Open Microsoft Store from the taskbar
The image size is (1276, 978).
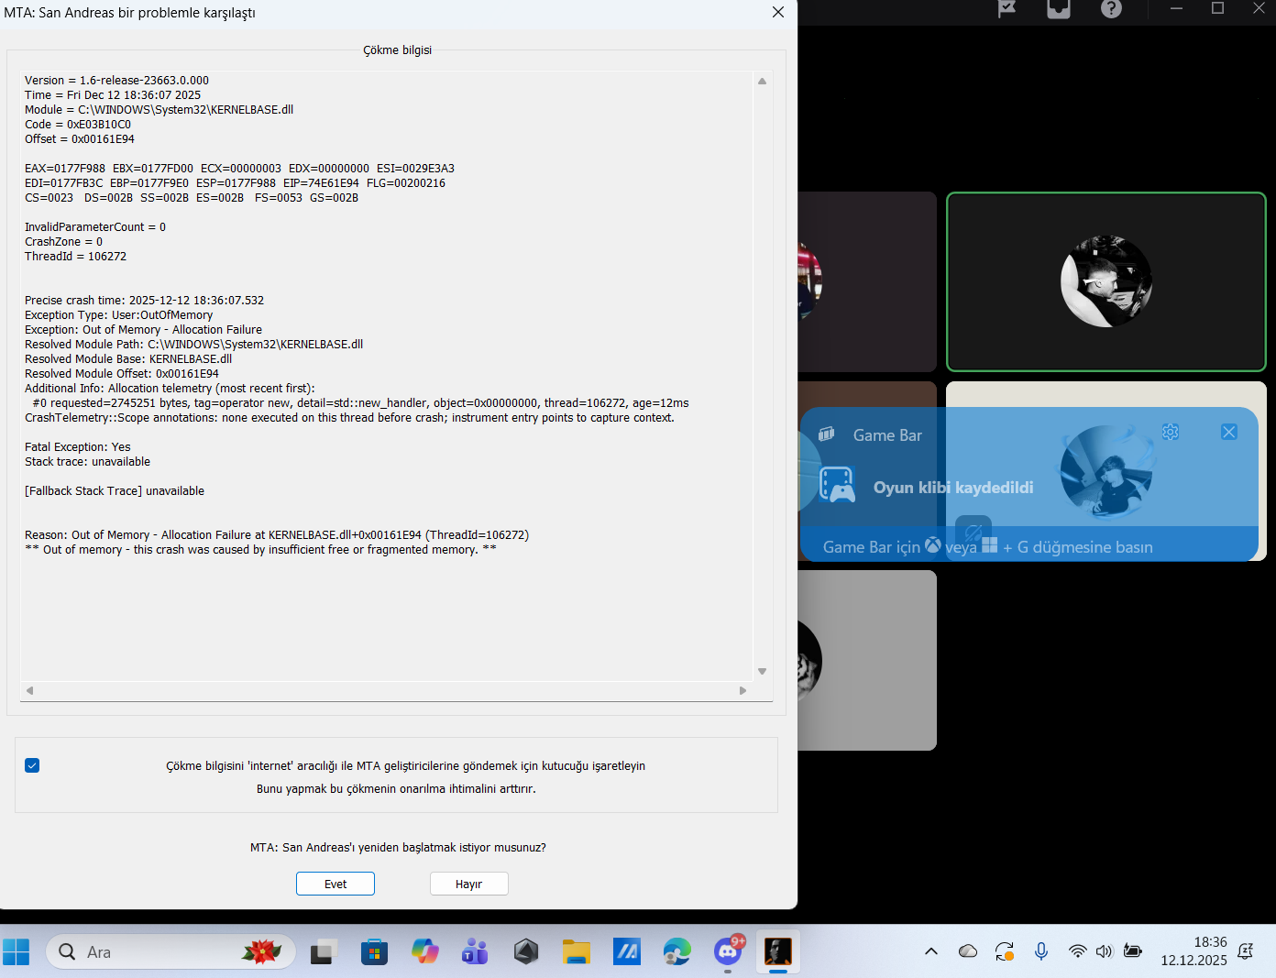coord(373,952)
